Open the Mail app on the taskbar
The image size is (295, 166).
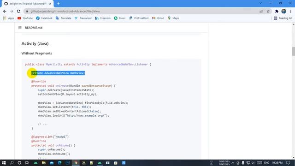[52, 163]
